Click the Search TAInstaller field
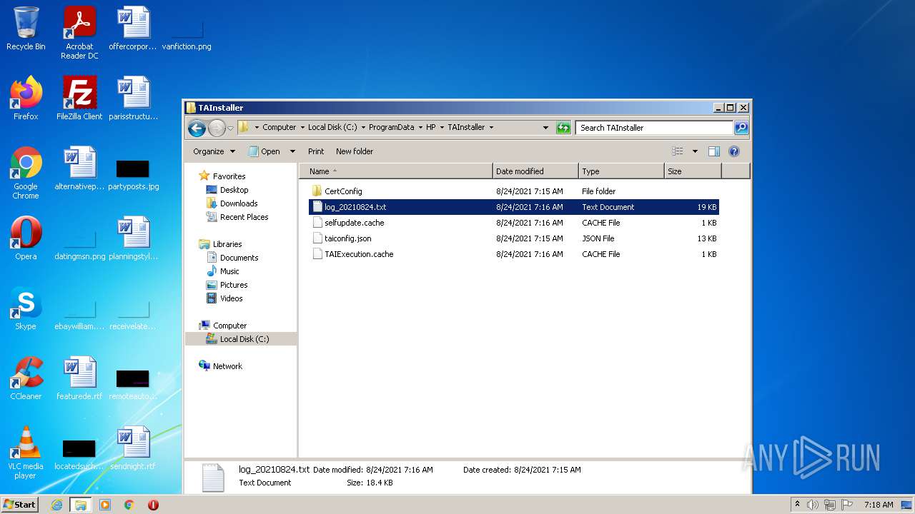This screenshot has width=915, height=514. [654, 128]
